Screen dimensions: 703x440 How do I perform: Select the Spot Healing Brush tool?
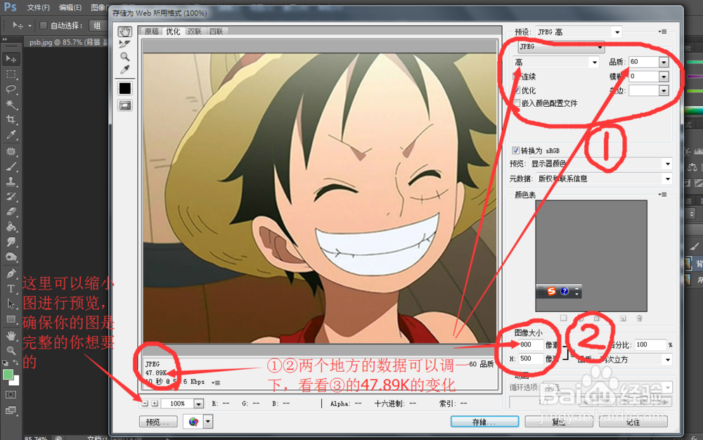tap(11, 151)
